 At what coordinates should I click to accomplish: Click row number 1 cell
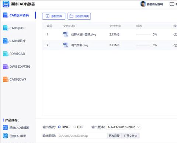click(x=48, y=34)
